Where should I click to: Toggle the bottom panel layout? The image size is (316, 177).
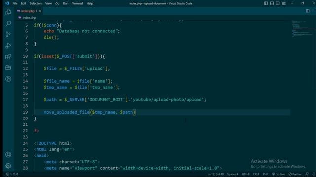[x=272, y=3]
